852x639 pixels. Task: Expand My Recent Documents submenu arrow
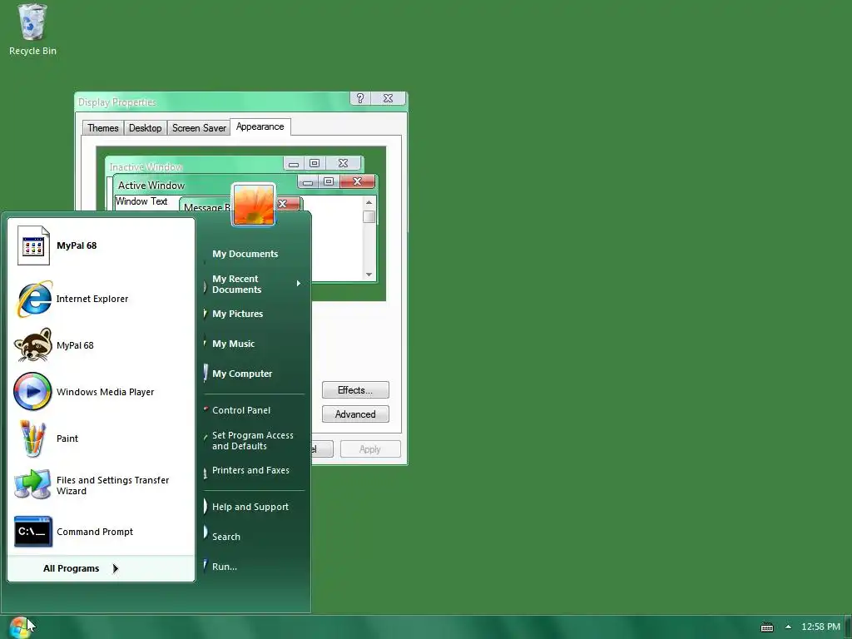tap(299, 284)
